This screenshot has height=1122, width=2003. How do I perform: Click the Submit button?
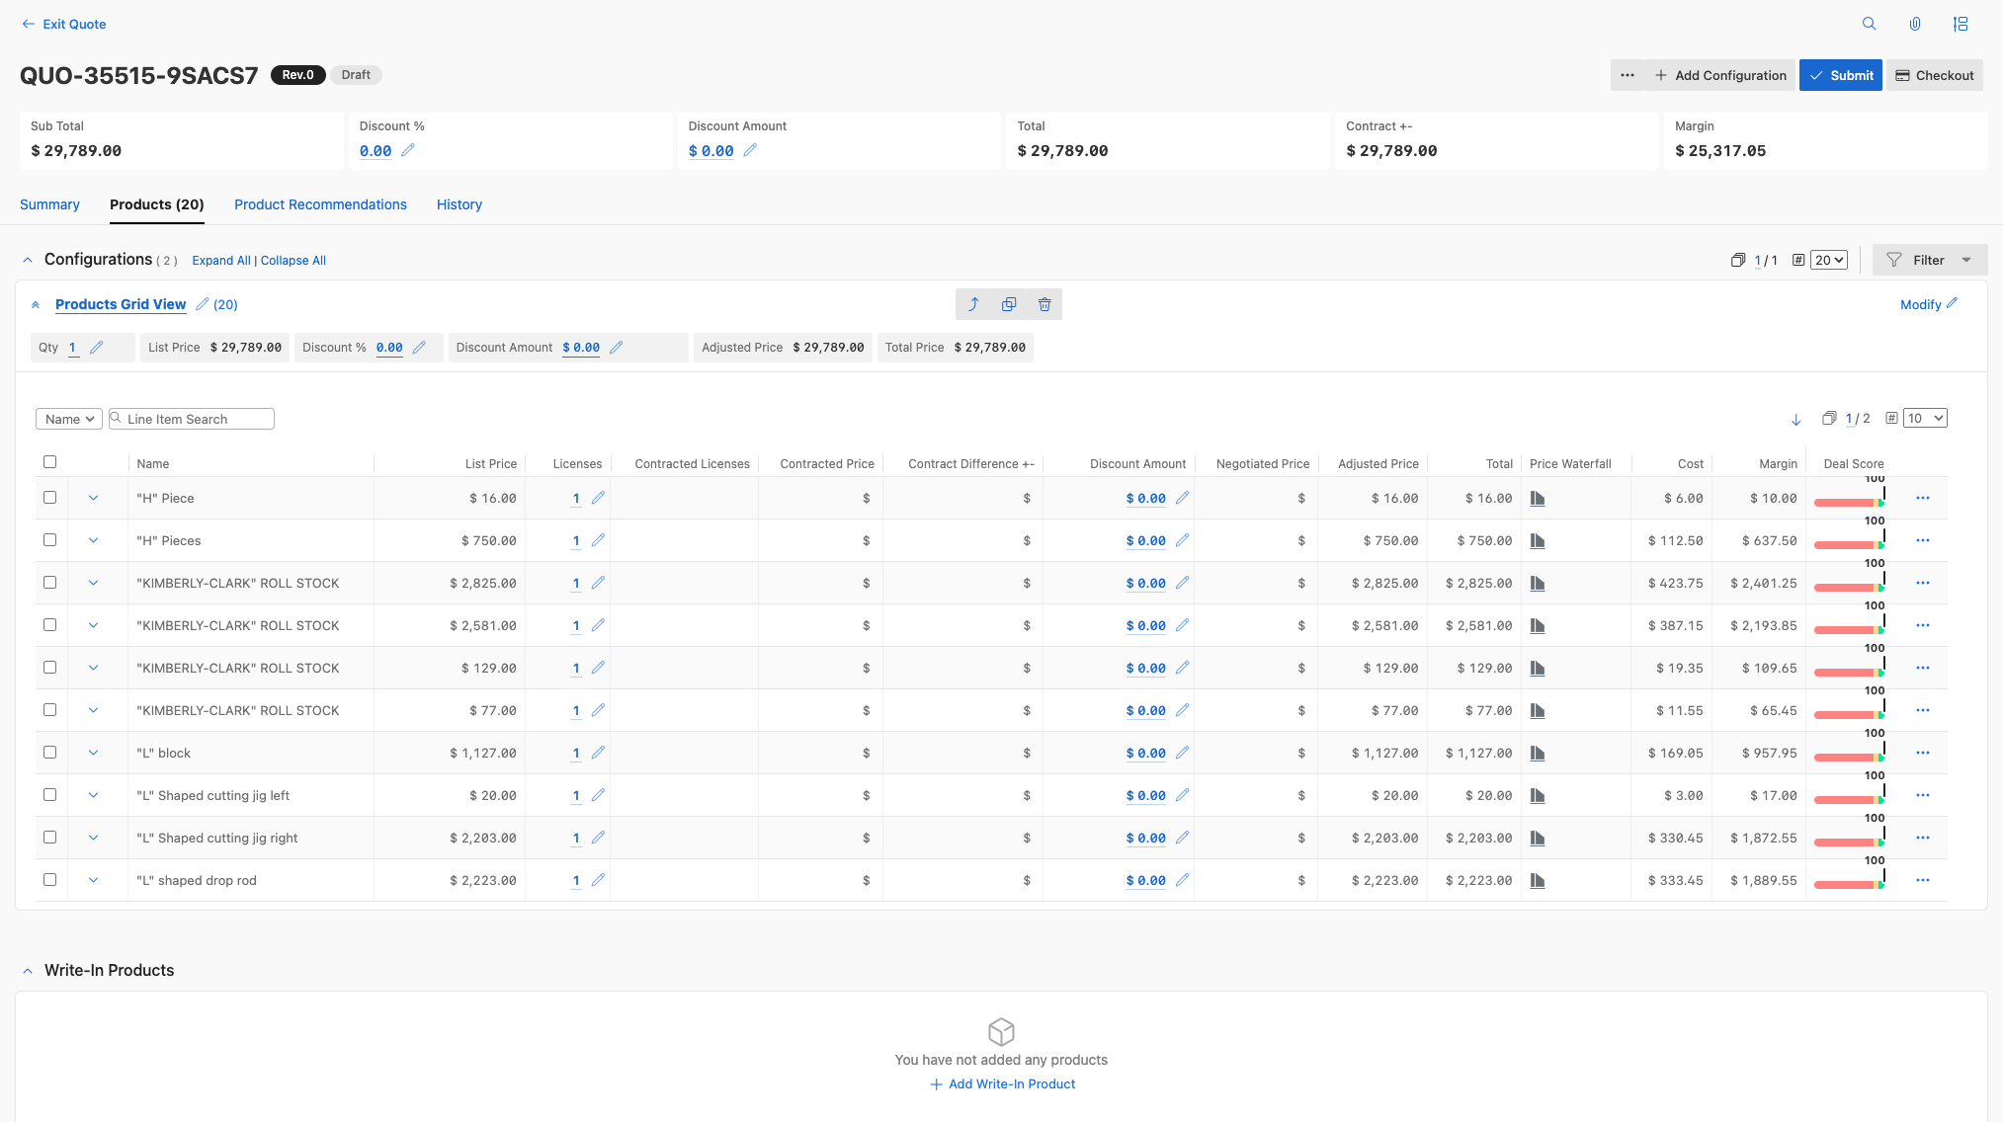tap(1840, 75)
